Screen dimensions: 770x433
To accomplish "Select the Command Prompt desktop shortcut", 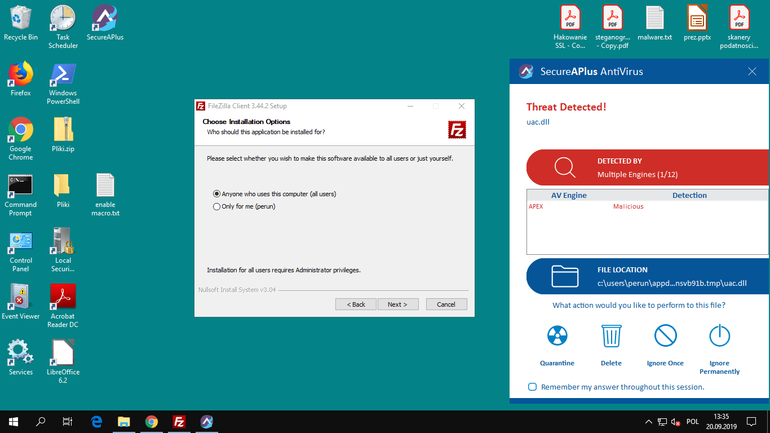I will click(21, 195).
